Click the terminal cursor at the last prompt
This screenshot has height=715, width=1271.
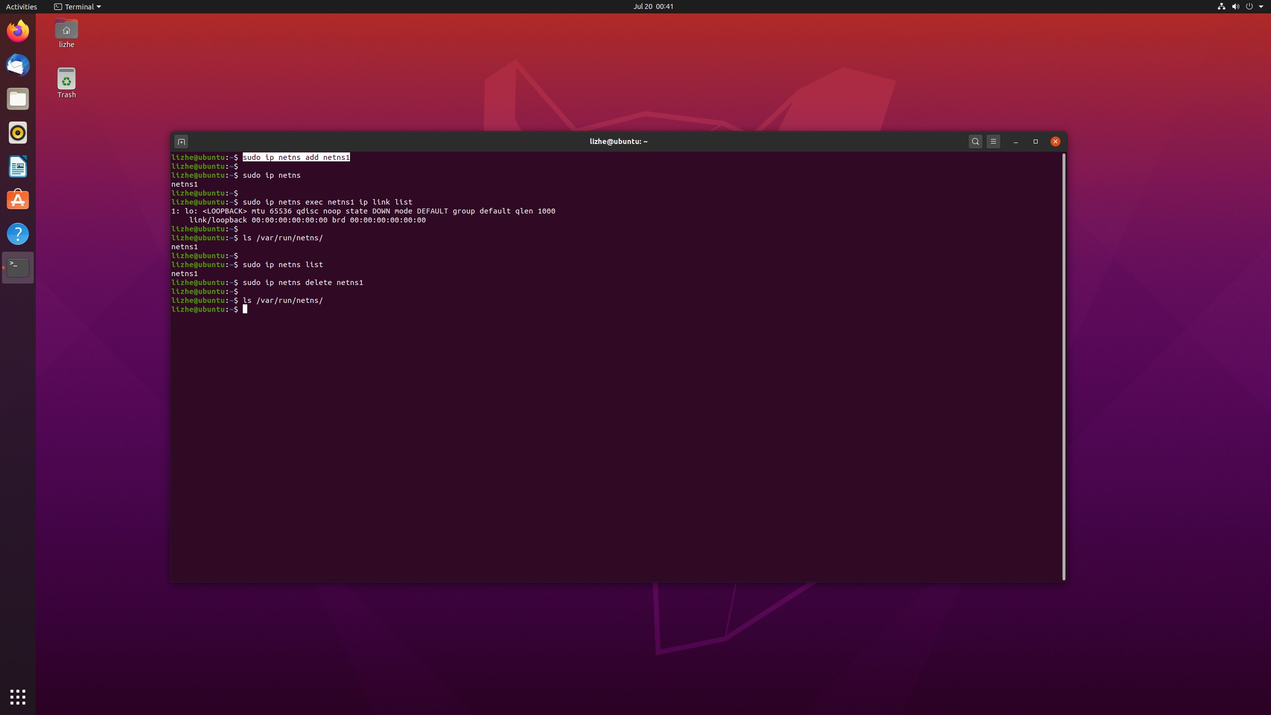pyautogui.click(x=245, y=309)
